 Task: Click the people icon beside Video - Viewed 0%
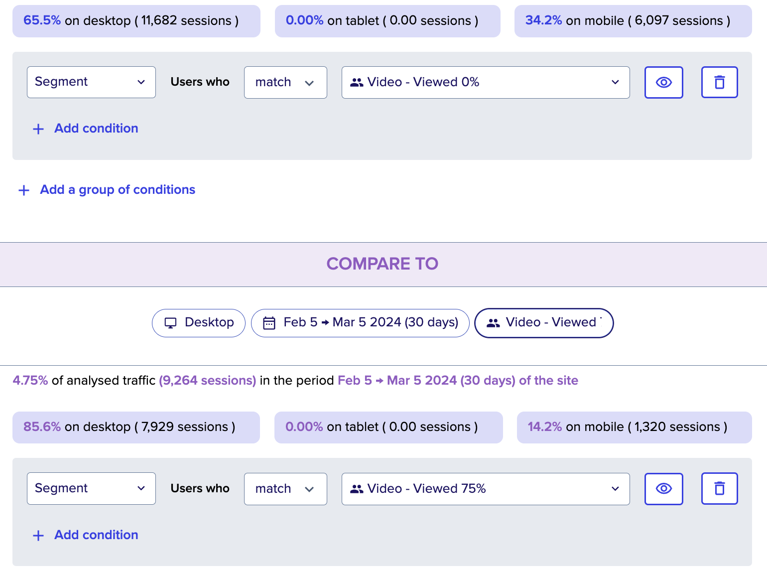357,83
